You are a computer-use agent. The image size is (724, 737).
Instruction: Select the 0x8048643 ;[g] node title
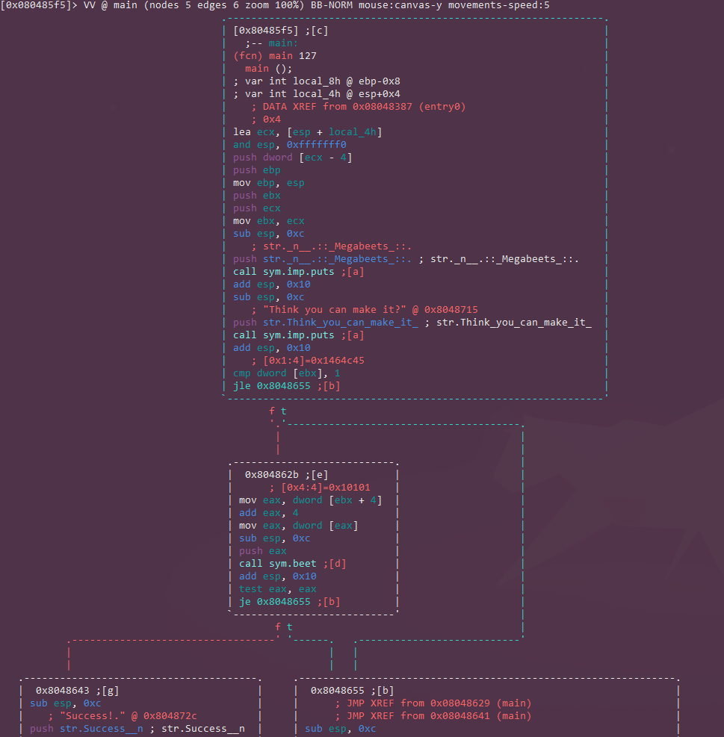[x=77, y=691]
